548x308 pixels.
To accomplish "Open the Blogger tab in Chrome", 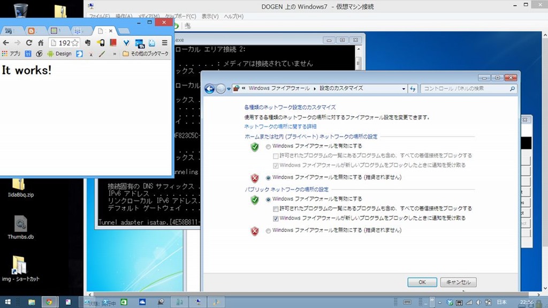I will click(x=31, y=31).
